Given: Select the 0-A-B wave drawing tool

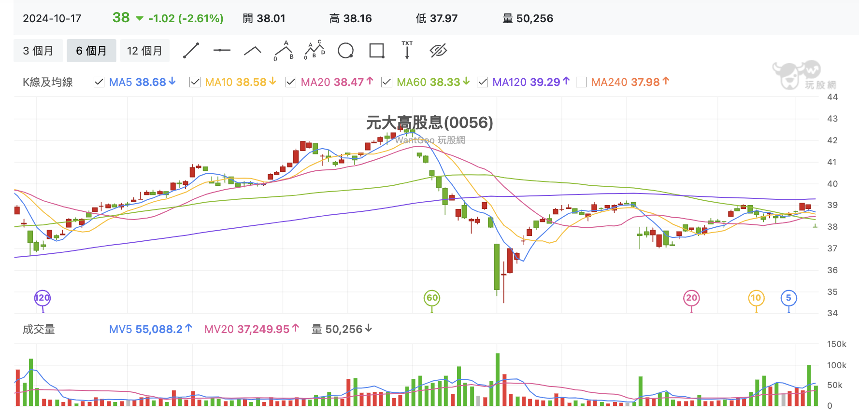Looking at the screenshot, I should pos(284,51).
